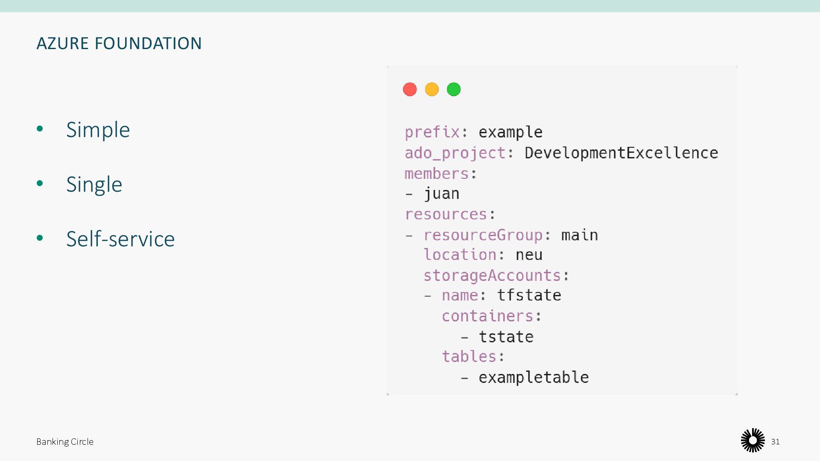
Task: Click the word Simple in the list
Action: (98, 129)
